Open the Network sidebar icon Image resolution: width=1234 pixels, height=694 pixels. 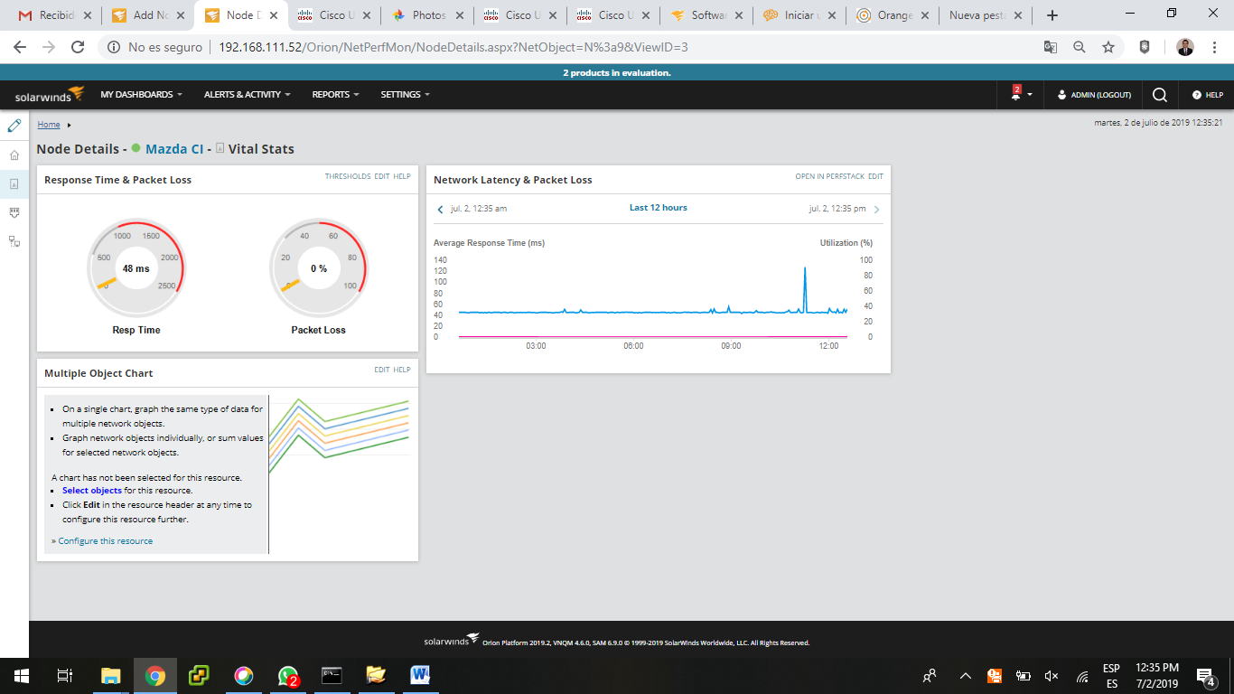coord(14,241)
